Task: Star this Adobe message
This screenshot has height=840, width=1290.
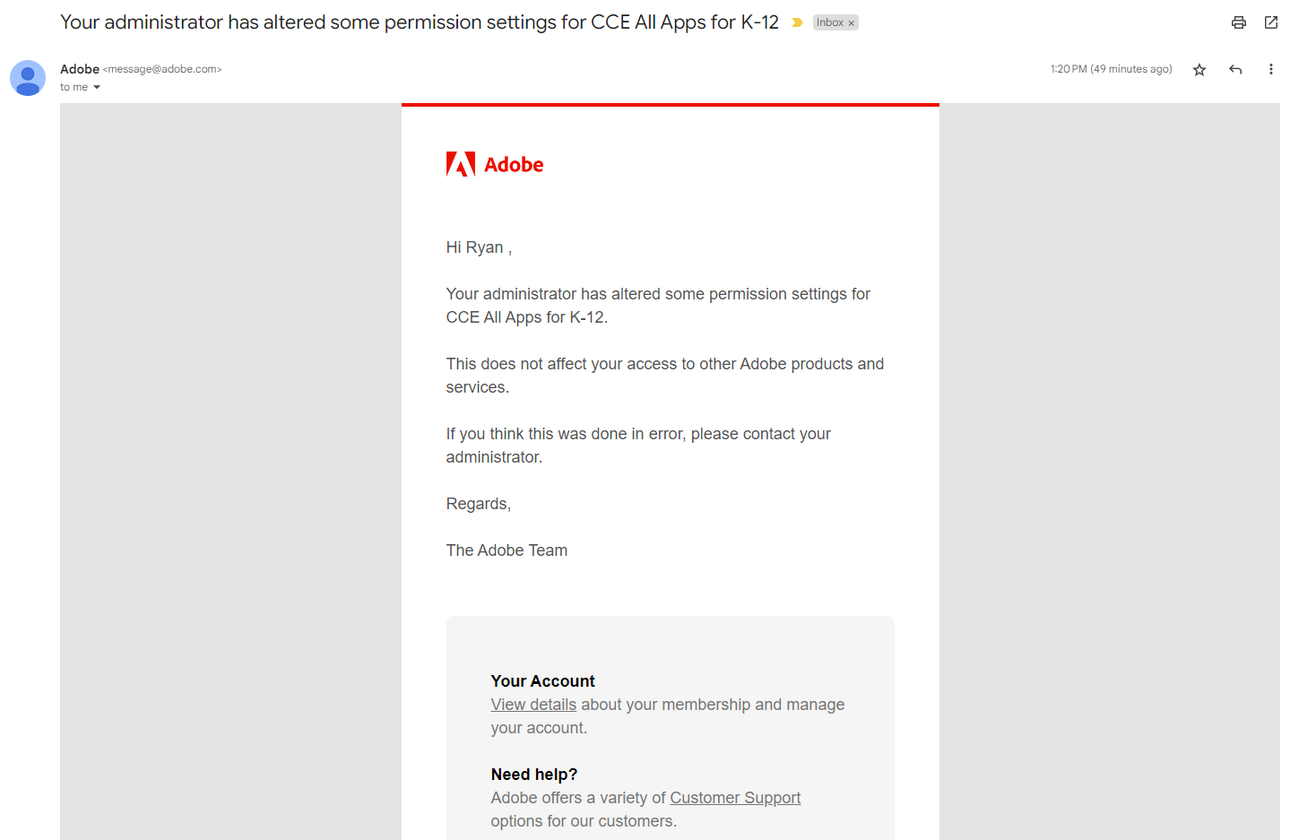Action: [1199, 70]
